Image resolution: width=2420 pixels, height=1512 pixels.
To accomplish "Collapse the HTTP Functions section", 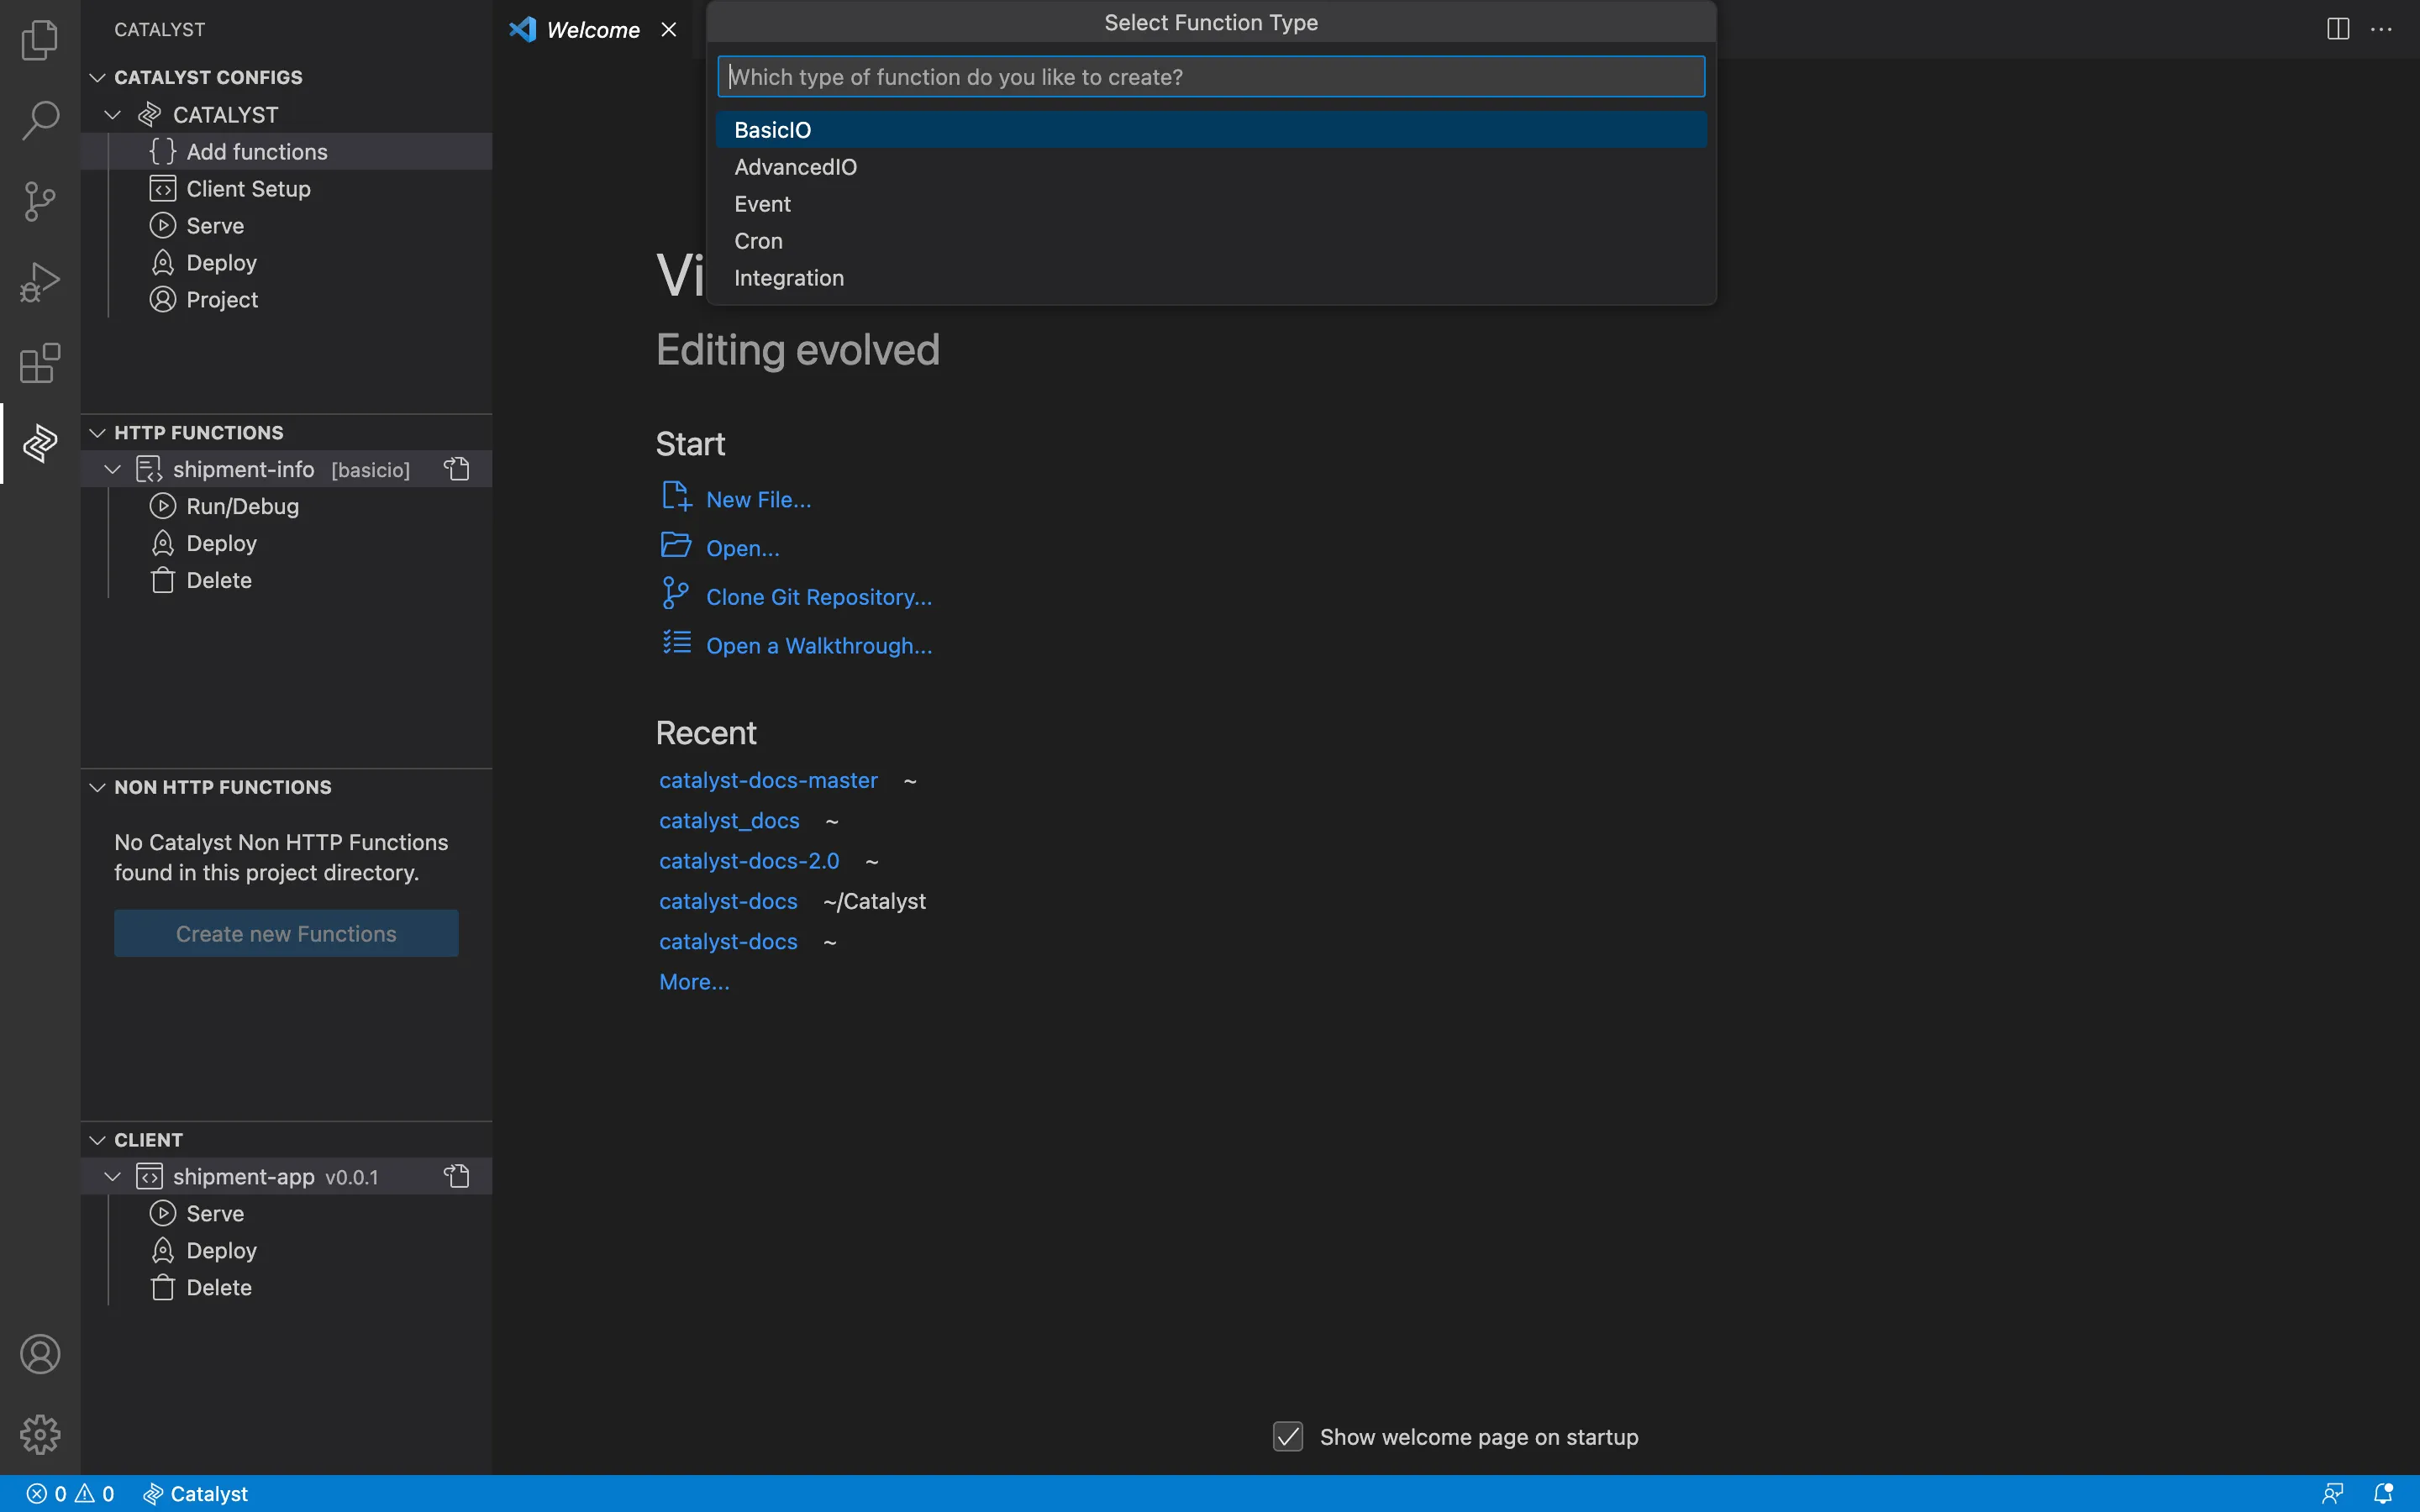I will [x=97, y=432].
